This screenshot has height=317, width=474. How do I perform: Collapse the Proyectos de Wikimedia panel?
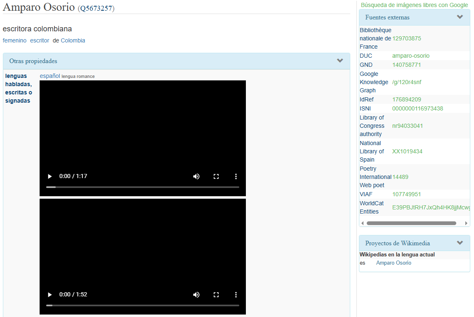pos(460,243)
